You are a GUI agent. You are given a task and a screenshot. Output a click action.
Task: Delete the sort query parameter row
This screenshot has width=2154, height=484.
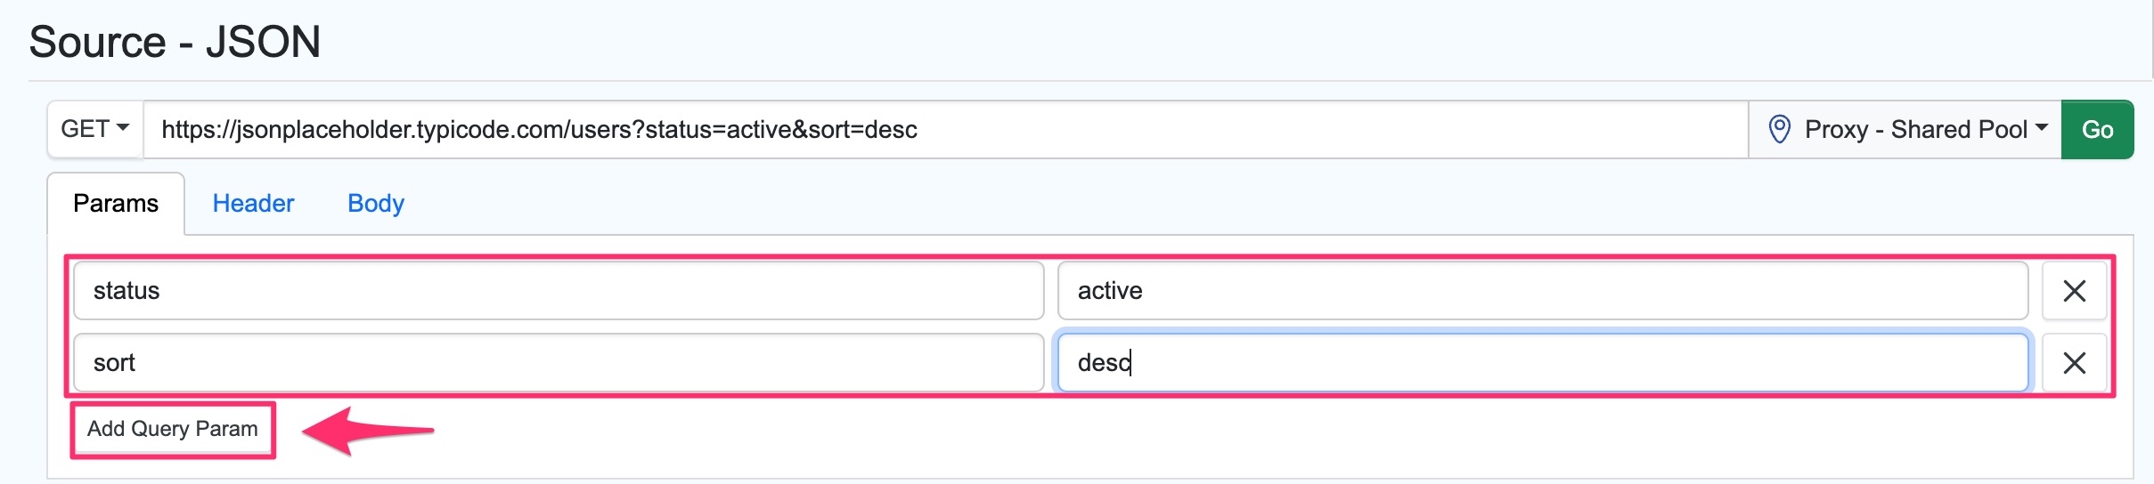tap(2074, 363)
